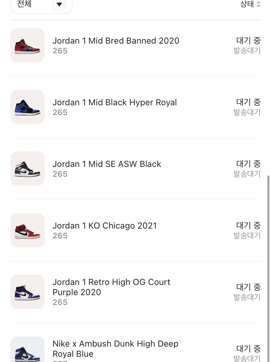View 대기 중 status of ASW Black item
This screenshot has height=362, width=271.
tap(248, 164)
